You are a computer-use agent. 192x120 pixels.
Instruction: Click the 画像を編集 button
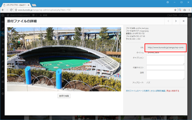click(x=64, y=96)
